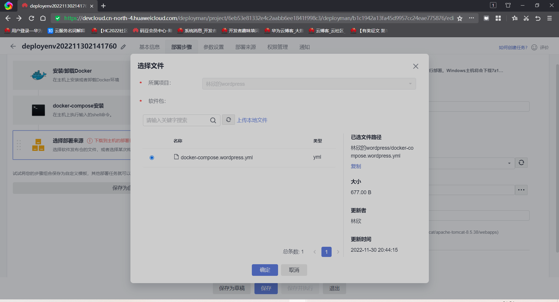The width and height of the screenshot is (559, 302).
Task: Go back with the page arrow
Action: (x=13, y=46)
